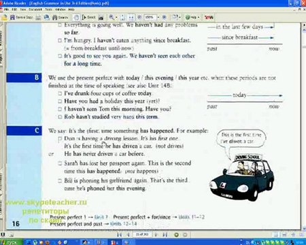Select the Hand tool
The image size is (306, 245).
pyautogui.click(x=77, y=17)
